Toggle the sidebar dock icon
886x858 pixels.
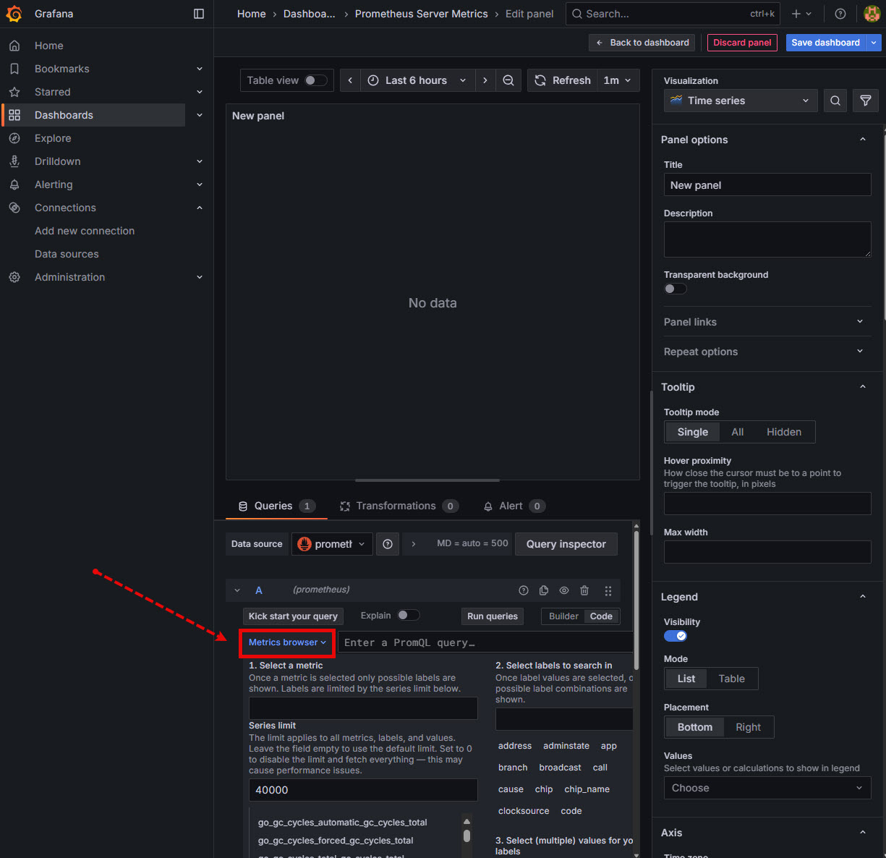tap(199, 14)
